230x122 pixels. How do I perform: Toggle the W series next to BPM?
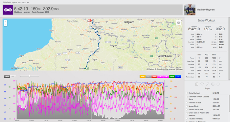160,77
